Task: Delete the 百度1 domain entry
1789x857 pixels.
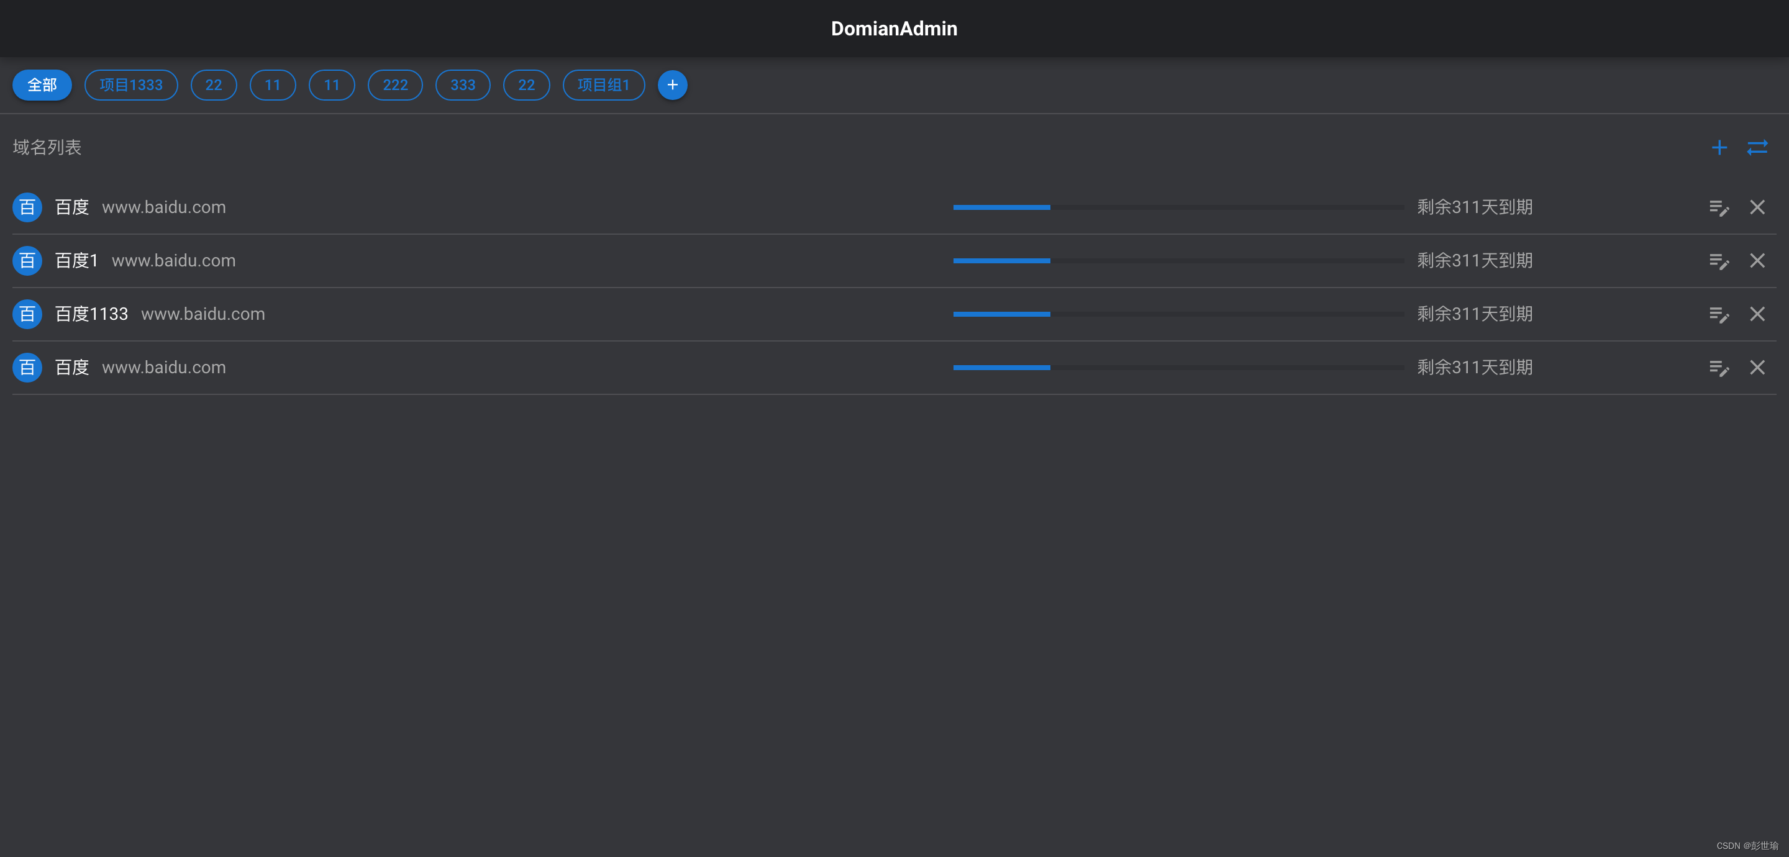Action: point(1756,260)
